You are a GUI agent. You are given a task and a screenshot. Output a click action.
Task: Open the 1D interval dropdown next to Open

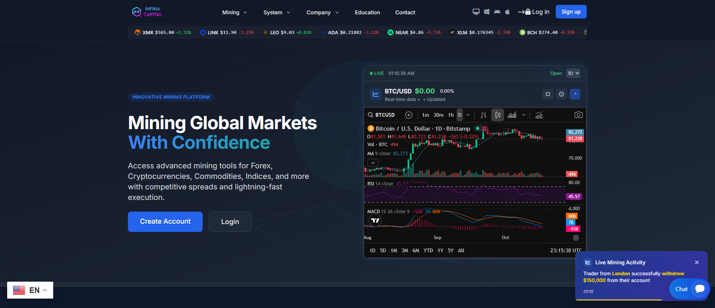pyautogui.click(x=573, y=73)
